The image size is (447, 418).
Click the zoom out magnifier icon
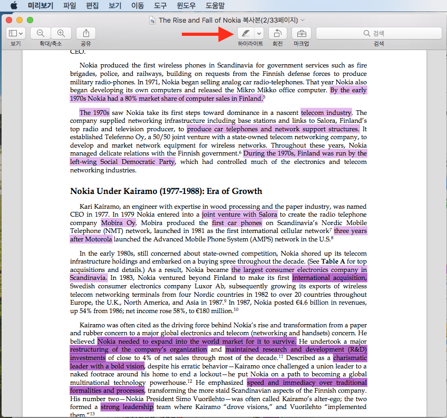[41, 33]
